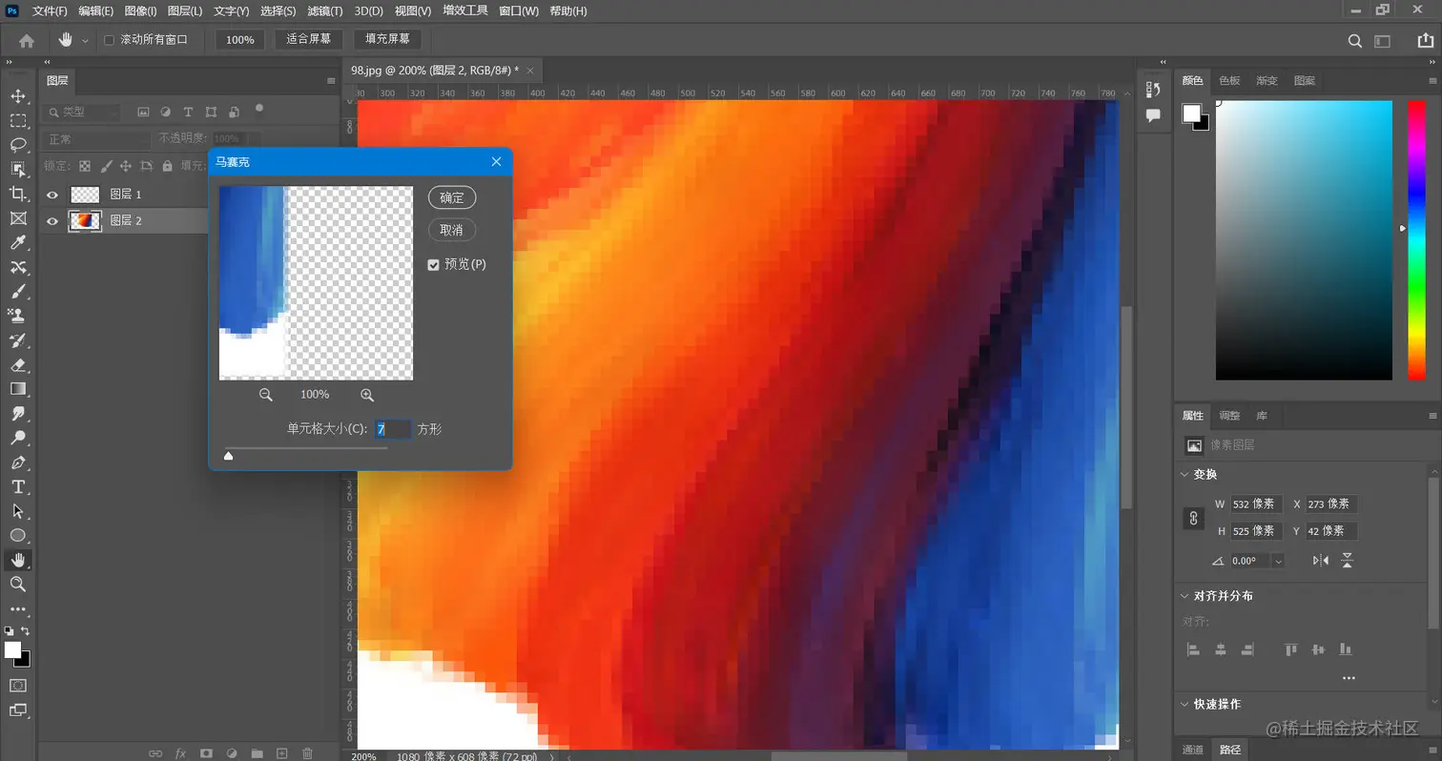Viewport: 1442px width, 761px height.
Task: Select the Lasso tool
Action: click(x=17, y=145)
